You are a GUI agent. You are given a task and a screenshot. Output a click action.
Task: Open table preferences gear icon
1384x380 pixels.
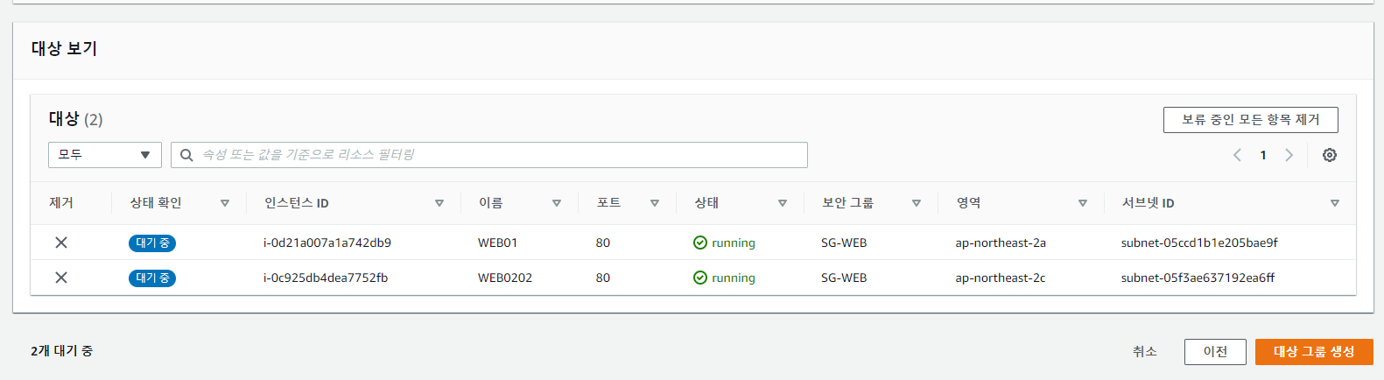coord(1329,155)
